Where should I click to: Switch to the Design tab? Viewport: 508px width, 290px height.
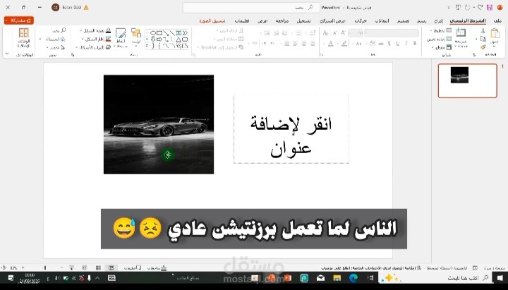(403, 20)
